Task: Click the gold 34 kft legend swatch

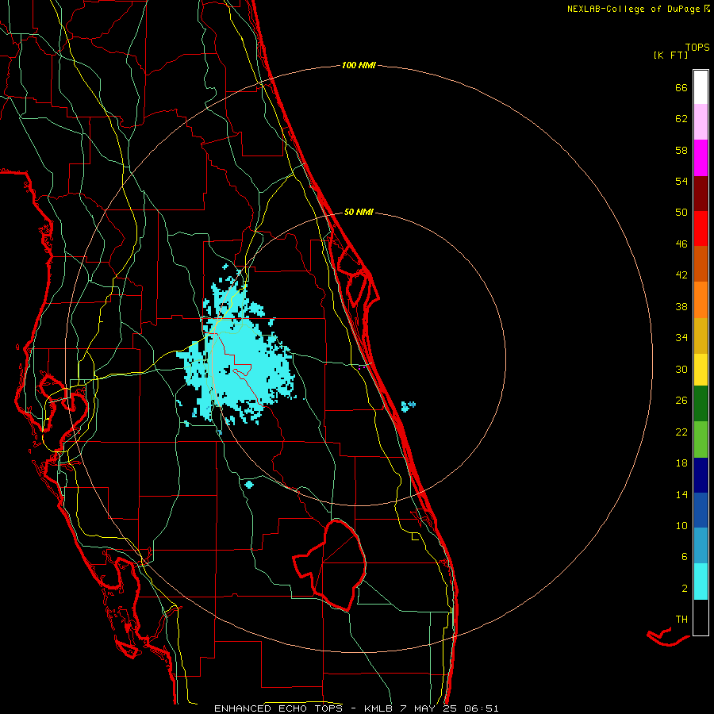Action: pos(701,336)
